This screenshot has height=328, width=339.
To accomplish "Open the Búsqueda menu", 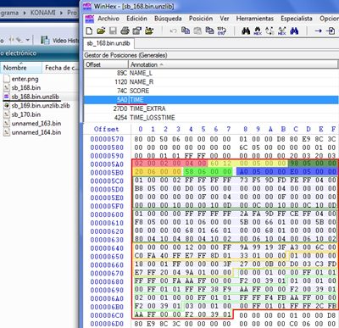I will coord(168,19).
